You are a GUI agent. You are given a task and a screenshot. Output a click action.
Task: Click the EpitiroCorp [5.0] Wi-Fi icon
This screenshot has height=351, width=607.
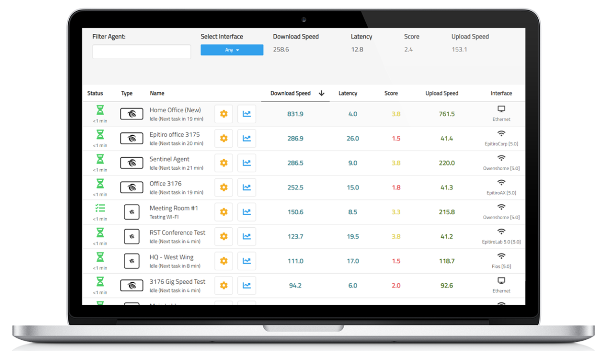pyautogui.click(x=501, y=133)
